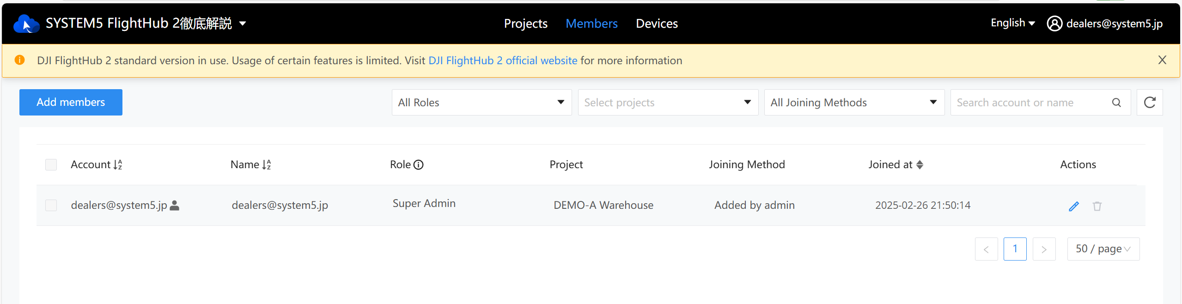Click the DEMO-A Warehouse project cell
The width and height of the screenshot is (1182, 304).
[x=603, y=205]
